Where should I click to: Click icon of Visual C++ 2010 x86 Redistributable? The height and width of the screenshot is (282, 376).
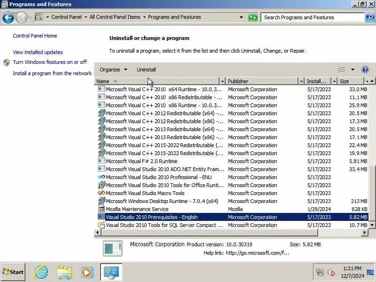click(102, 97)
